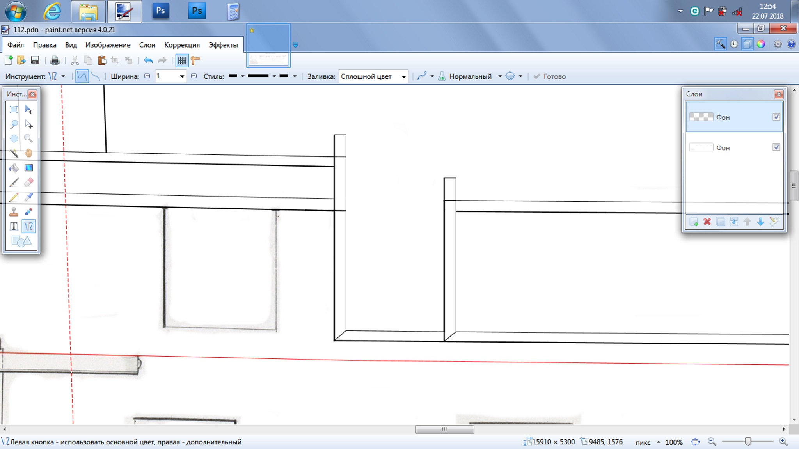Open an image file from toolbar
The height and width of the screenshot is (449, 799).
[x=21, y=60]
